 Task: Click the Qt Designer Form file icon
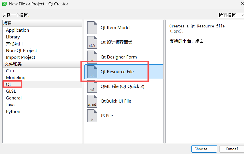coord(92,57)
